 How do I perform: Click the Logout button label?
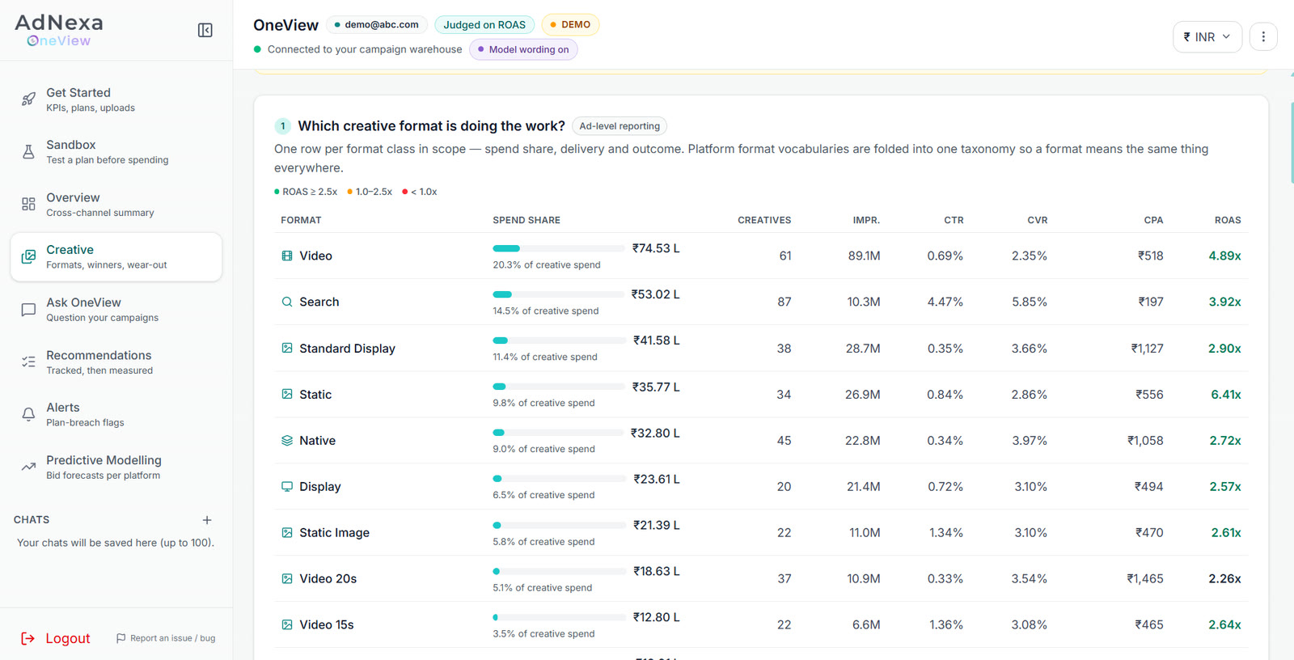tap(68, 638)
